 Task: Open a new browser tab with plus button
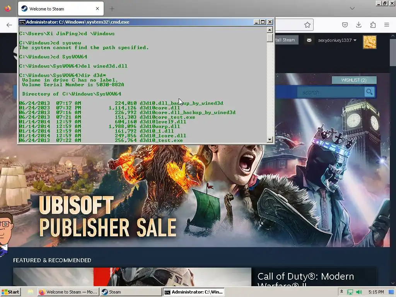coord(112,9)
